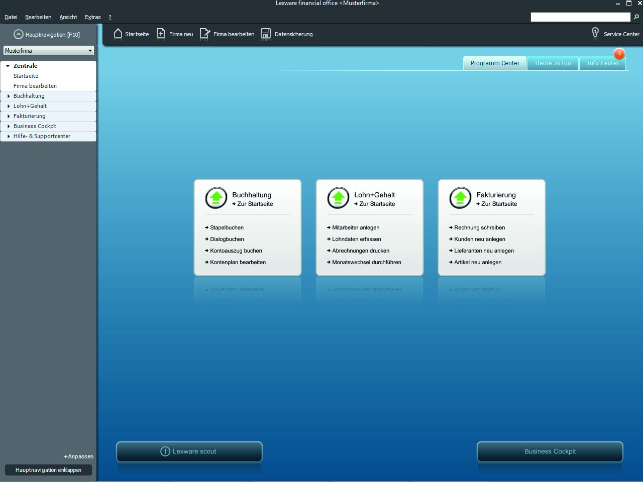This screenshot has height=482, width=643.
Task: Expand the Buchhaltung navigation section
Action: (9, 96)
